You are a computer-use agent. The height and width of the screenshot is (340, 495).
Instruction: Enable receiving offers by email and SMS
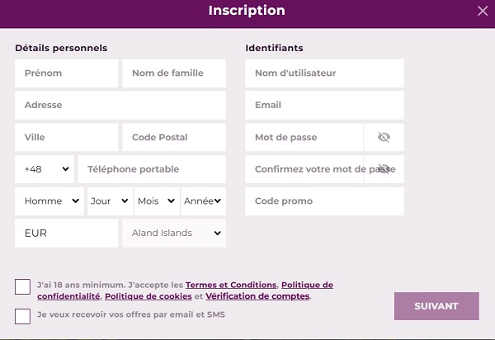[22, 315]
